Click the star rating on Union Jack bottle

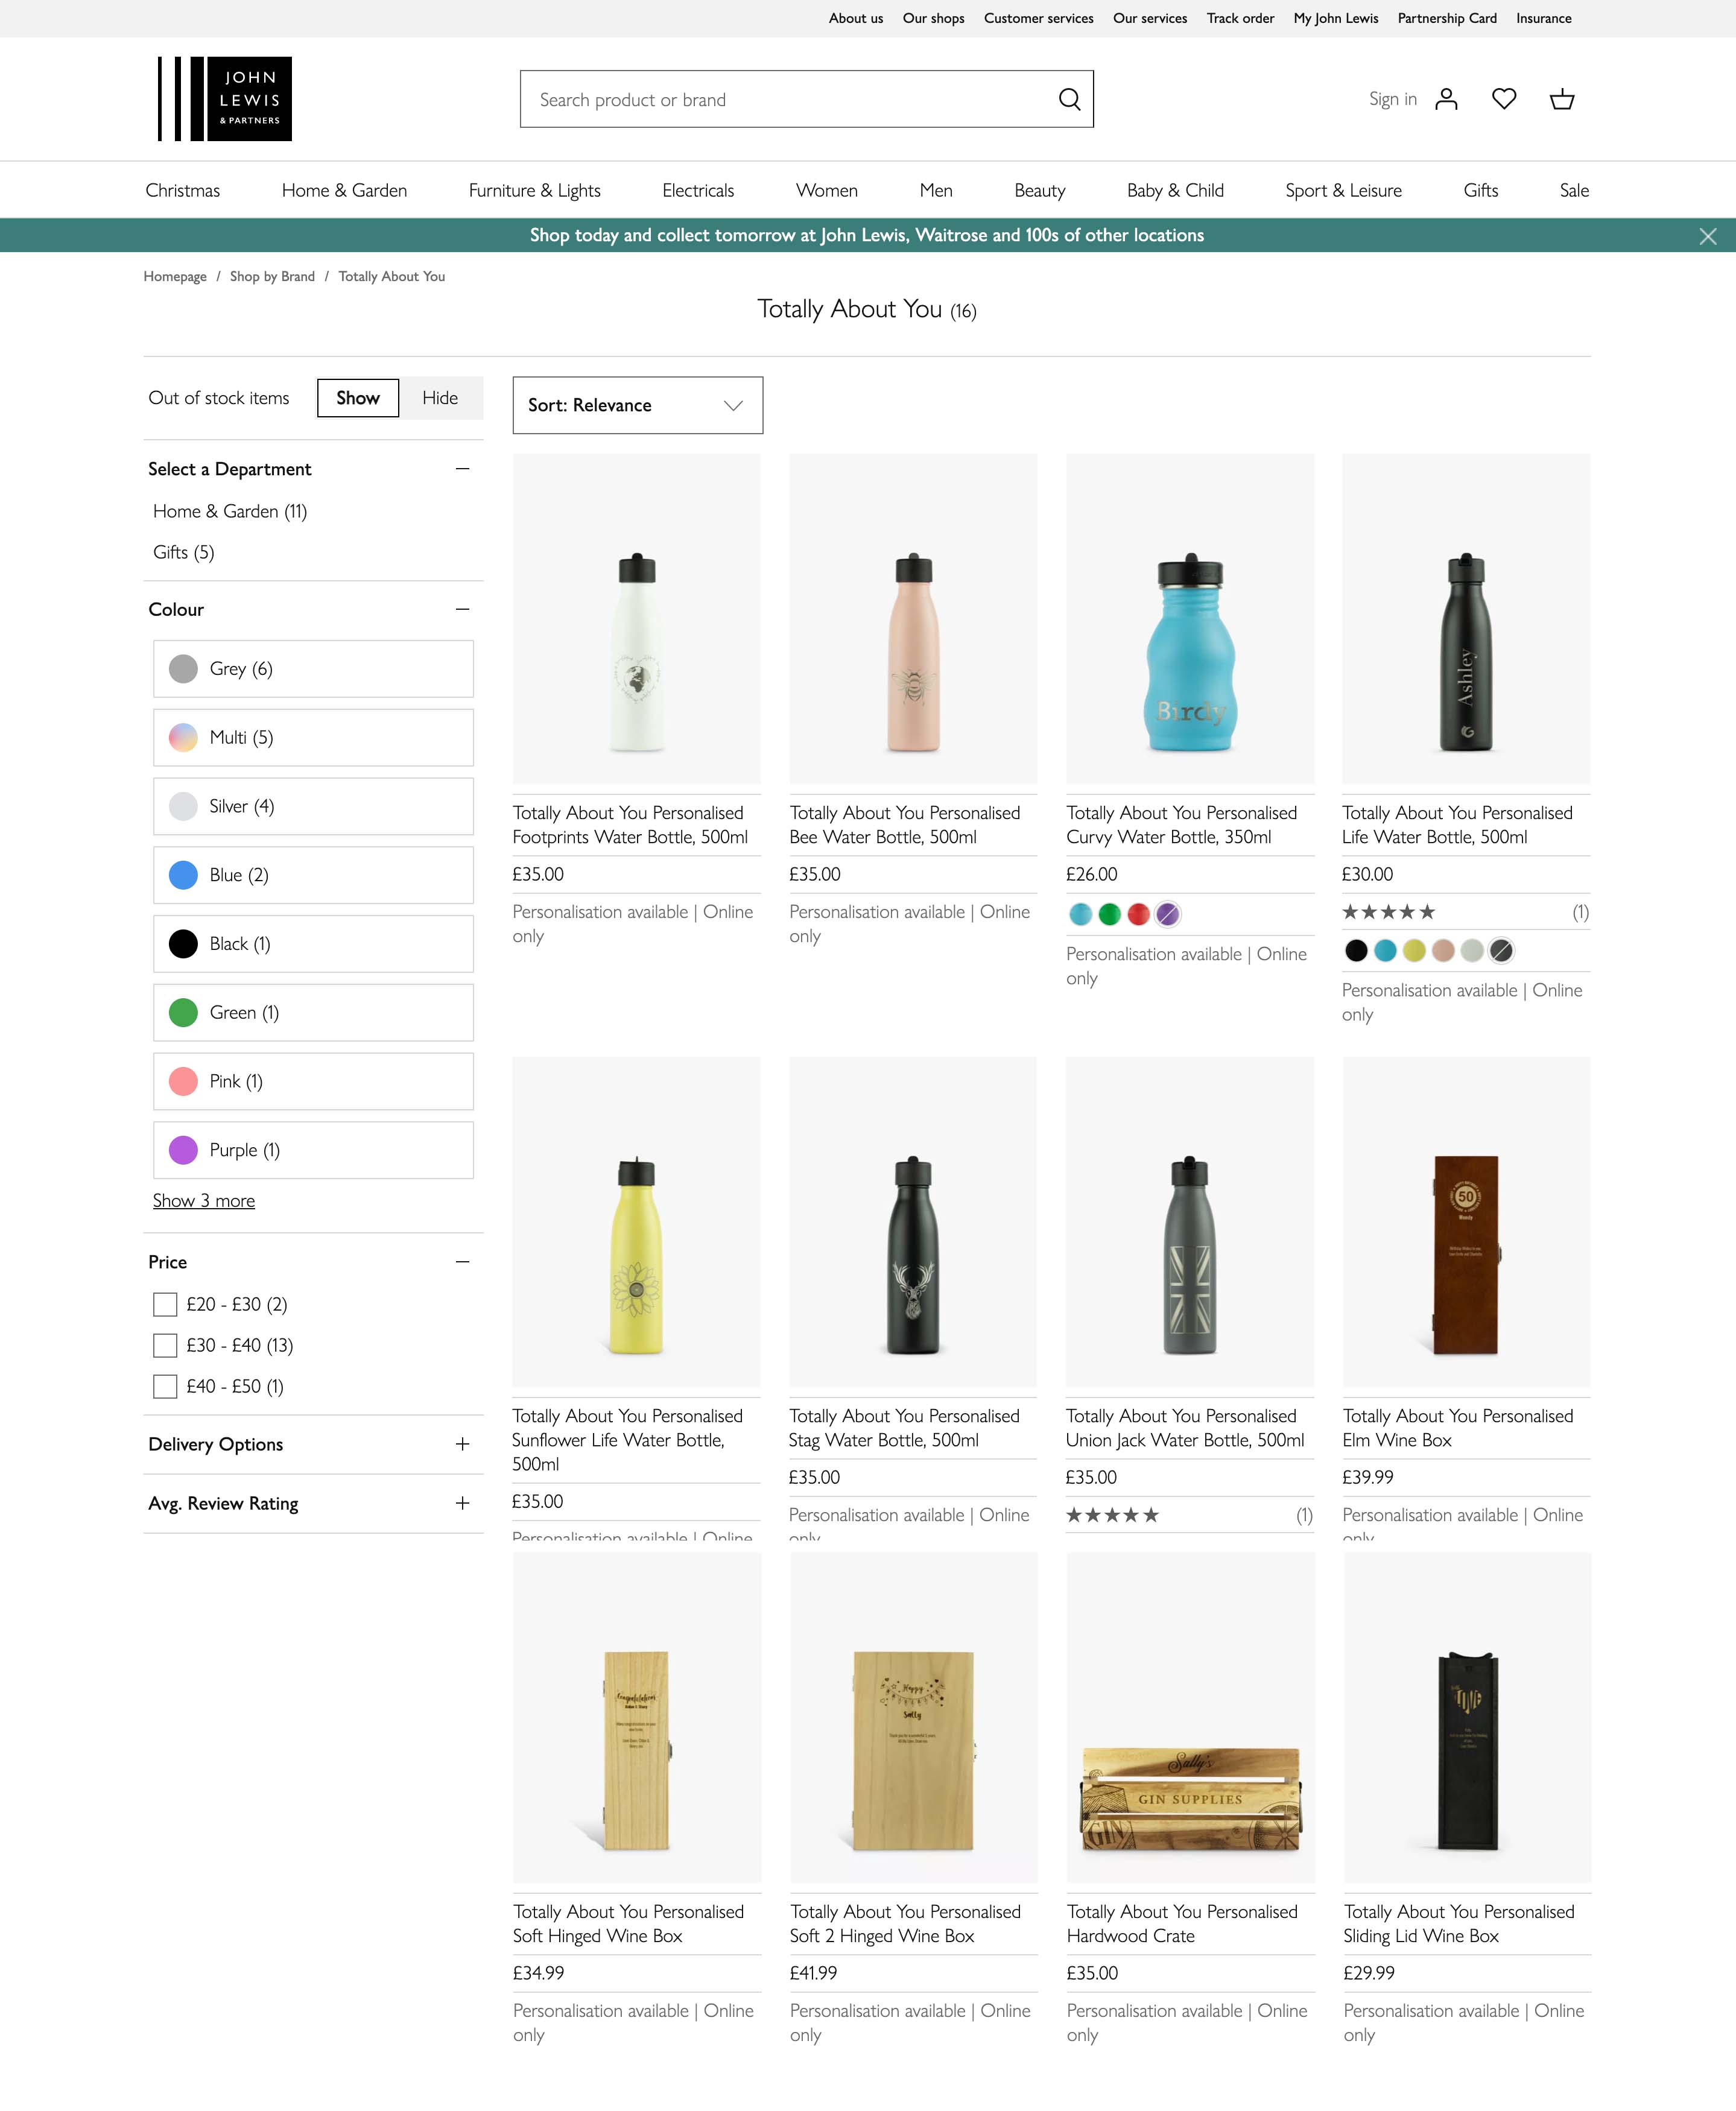(x=1113, y=1515)
